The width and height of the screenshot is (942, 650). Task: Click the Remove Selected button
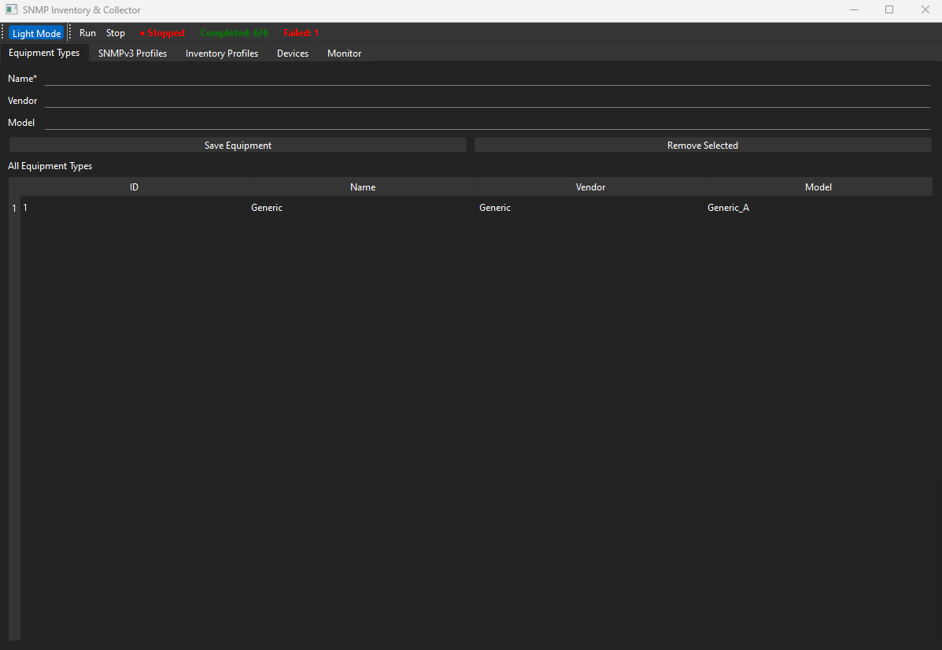tap(702, 145)
